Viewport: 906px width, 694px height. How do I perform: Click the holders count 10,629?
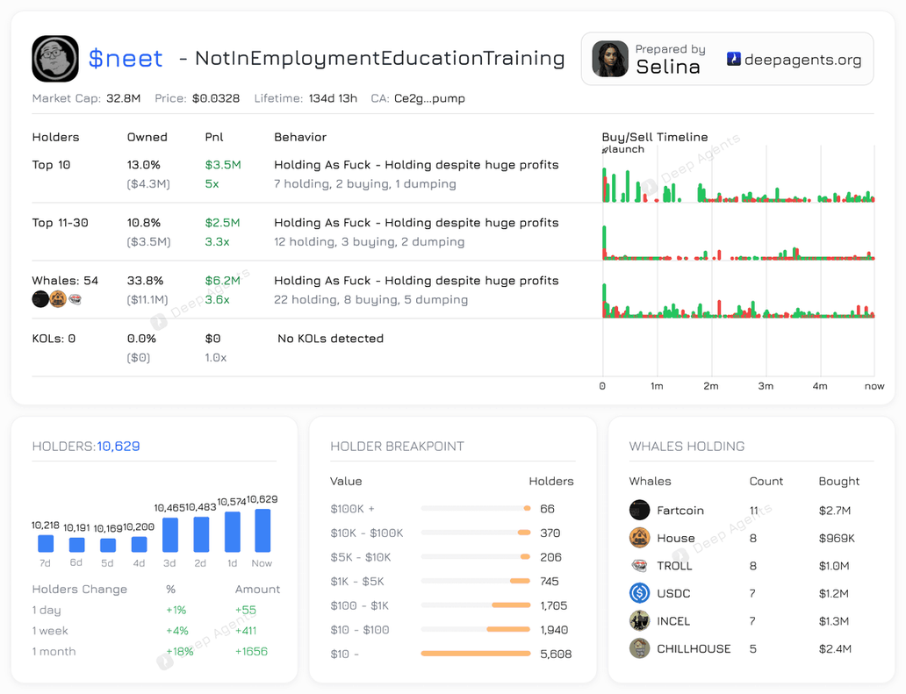(x=119, y=447)
